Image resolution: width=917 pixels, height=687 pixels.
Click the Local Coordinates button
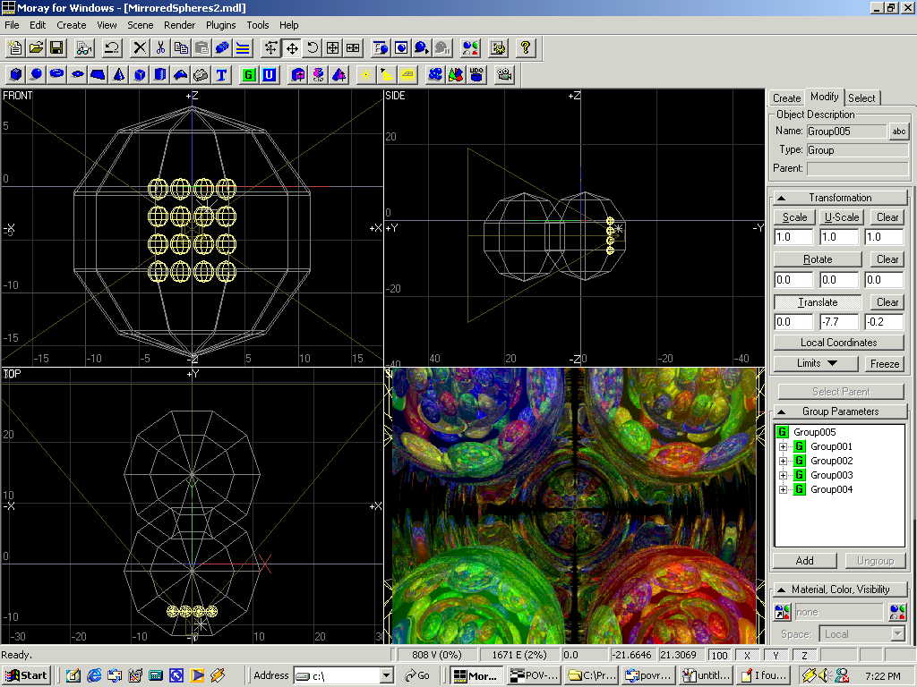click(838, 343)
